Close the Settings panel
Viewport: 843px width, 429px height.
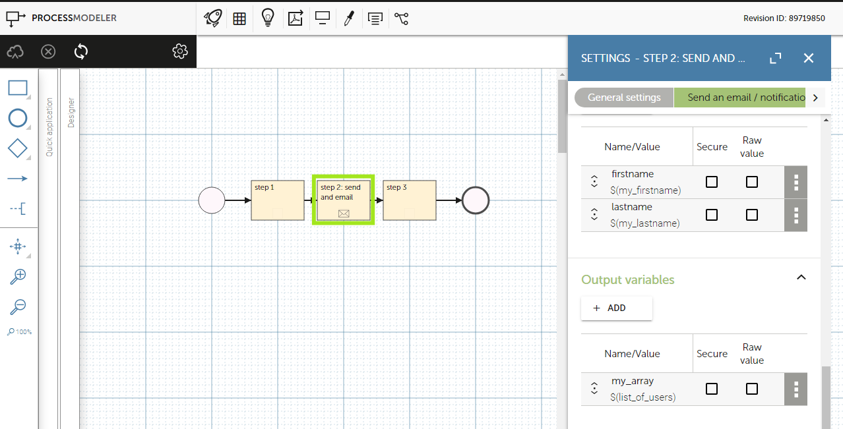pos(809,58)
